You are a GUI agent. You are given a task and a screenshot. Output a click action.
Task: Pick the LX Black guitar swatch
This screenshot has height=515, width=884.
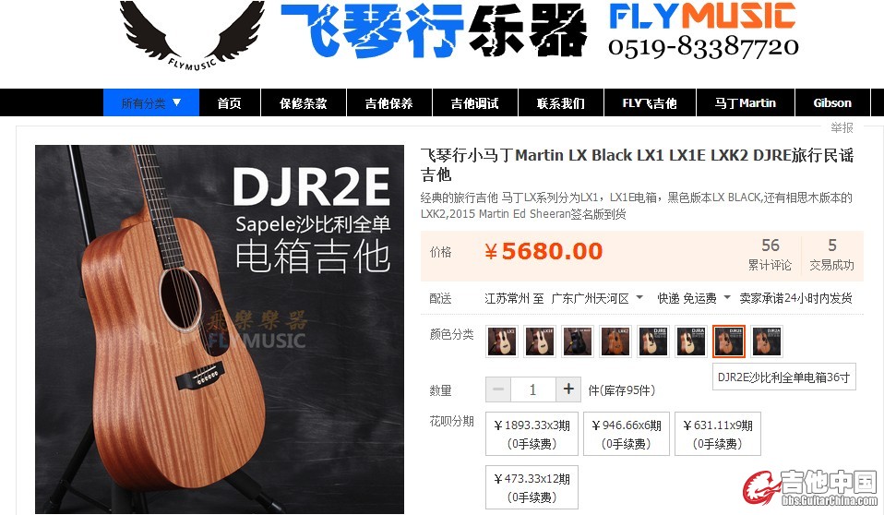coord(578,341)
